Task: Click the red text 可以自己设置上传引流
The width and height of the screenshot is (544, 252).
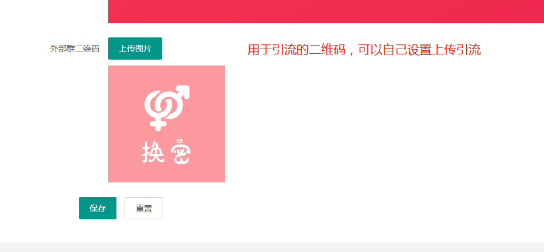Action: [419, 50]
